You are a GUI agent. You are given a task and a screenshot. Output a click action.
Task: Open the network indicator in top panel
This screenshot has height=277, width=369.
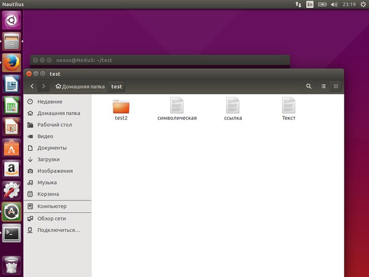pyautogui.click(x=298, y=4)
